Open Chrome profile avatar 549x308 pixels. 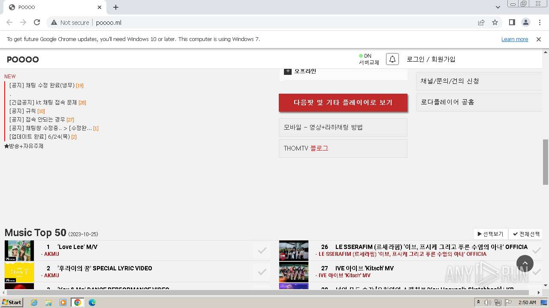[525, 22]
